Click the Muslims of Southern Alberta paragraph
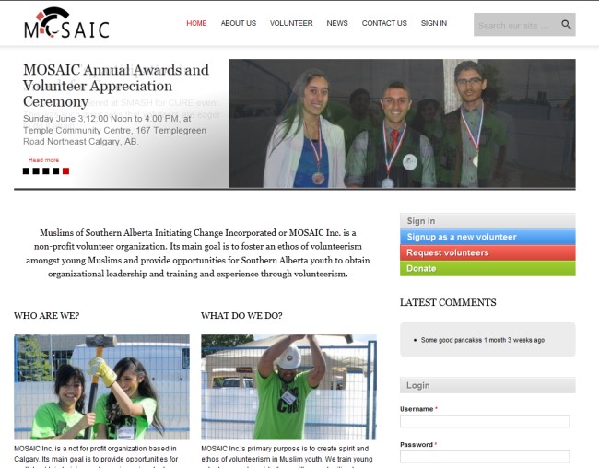Image resolution: width=599 pixels, height=468 pixels. 197,253
